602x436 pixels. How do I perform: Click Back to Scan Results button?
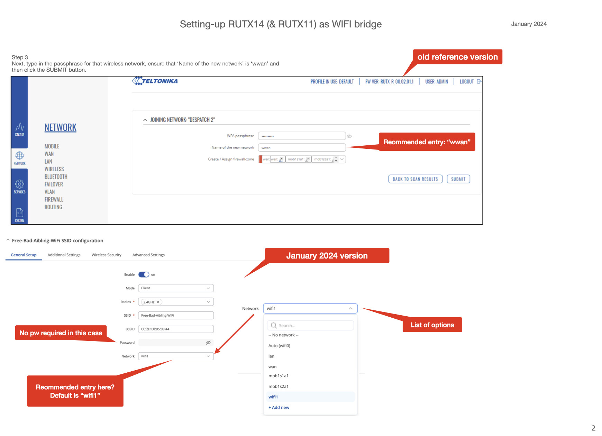tap(415, 179)
